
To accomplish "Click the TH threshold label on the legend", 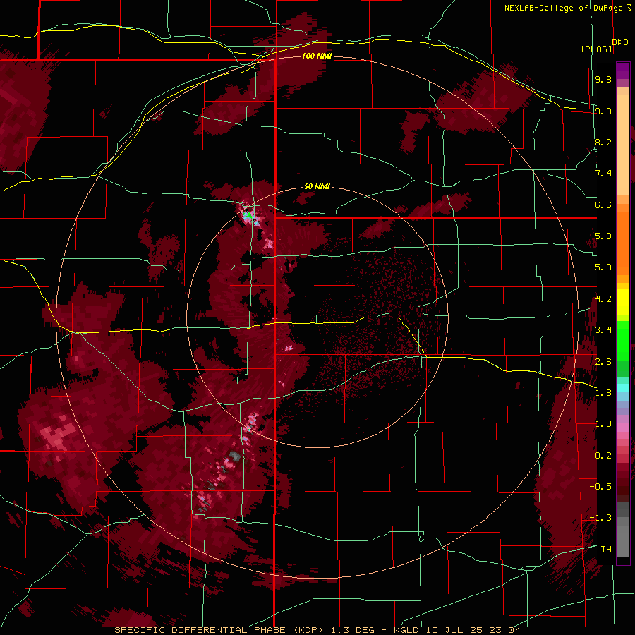I will pos(606,550).
